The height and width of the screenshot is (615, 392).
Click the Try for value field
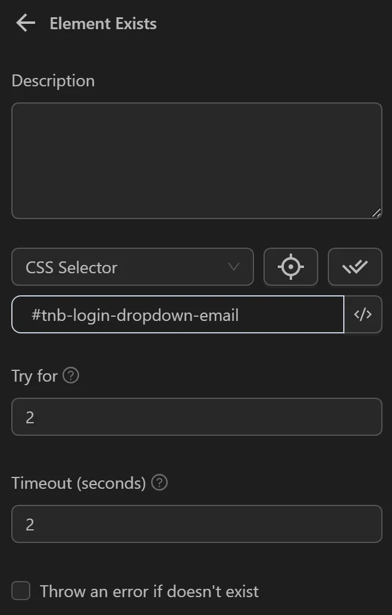point(196,417)
